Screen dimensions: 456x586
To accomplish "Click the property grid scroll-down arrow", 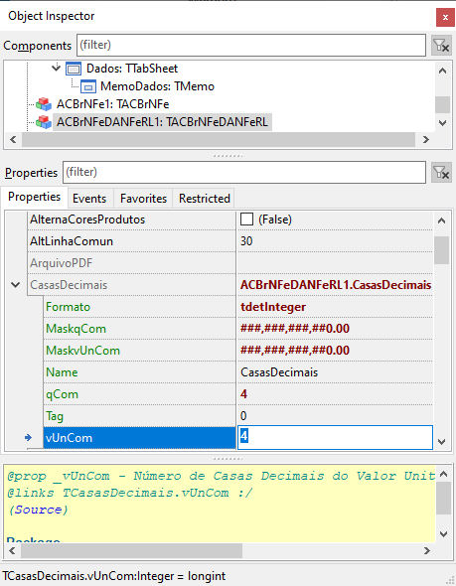I will tap(441, 442).
